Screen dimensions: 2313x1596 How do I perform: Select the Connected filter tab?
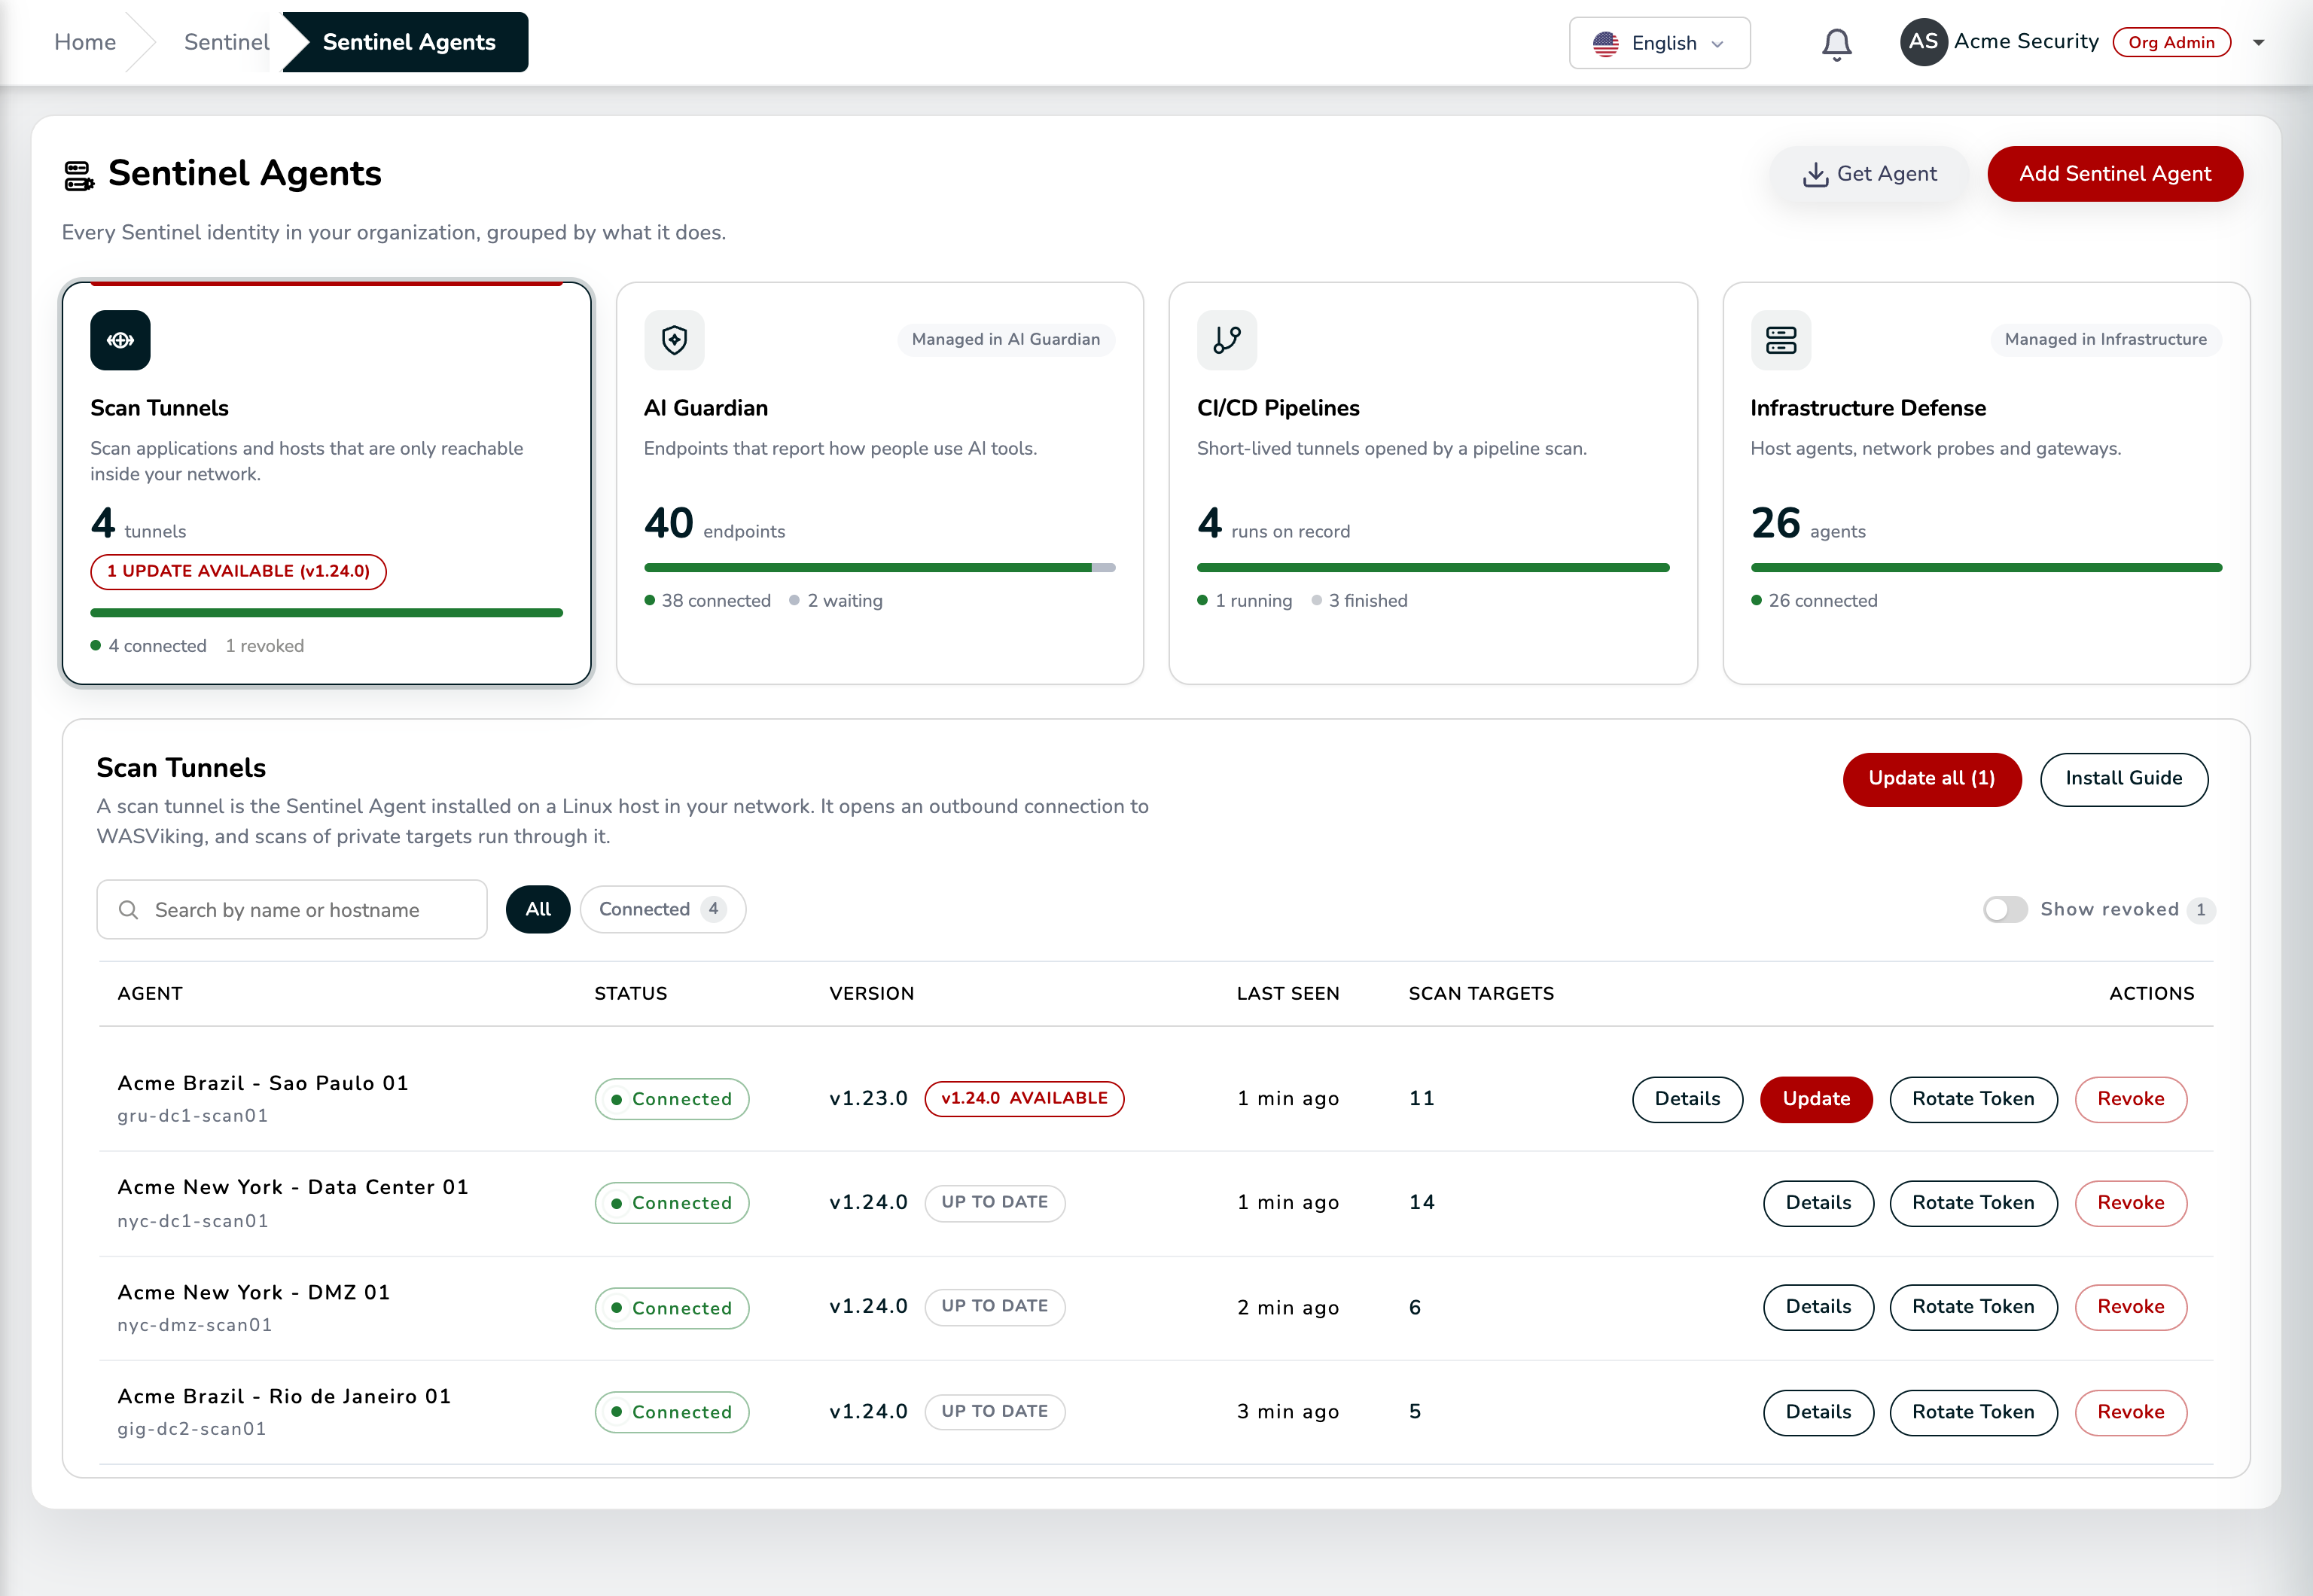tap(663, 909)
